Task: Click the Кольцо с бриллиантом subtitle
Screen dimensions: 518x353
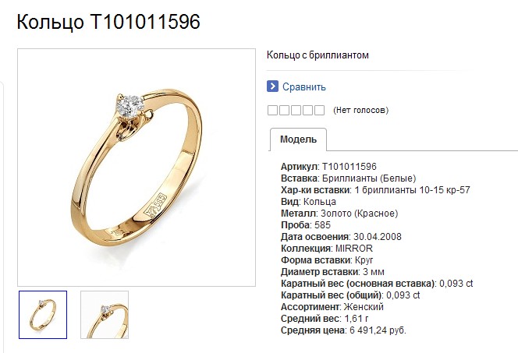Action: pos(318,55)
